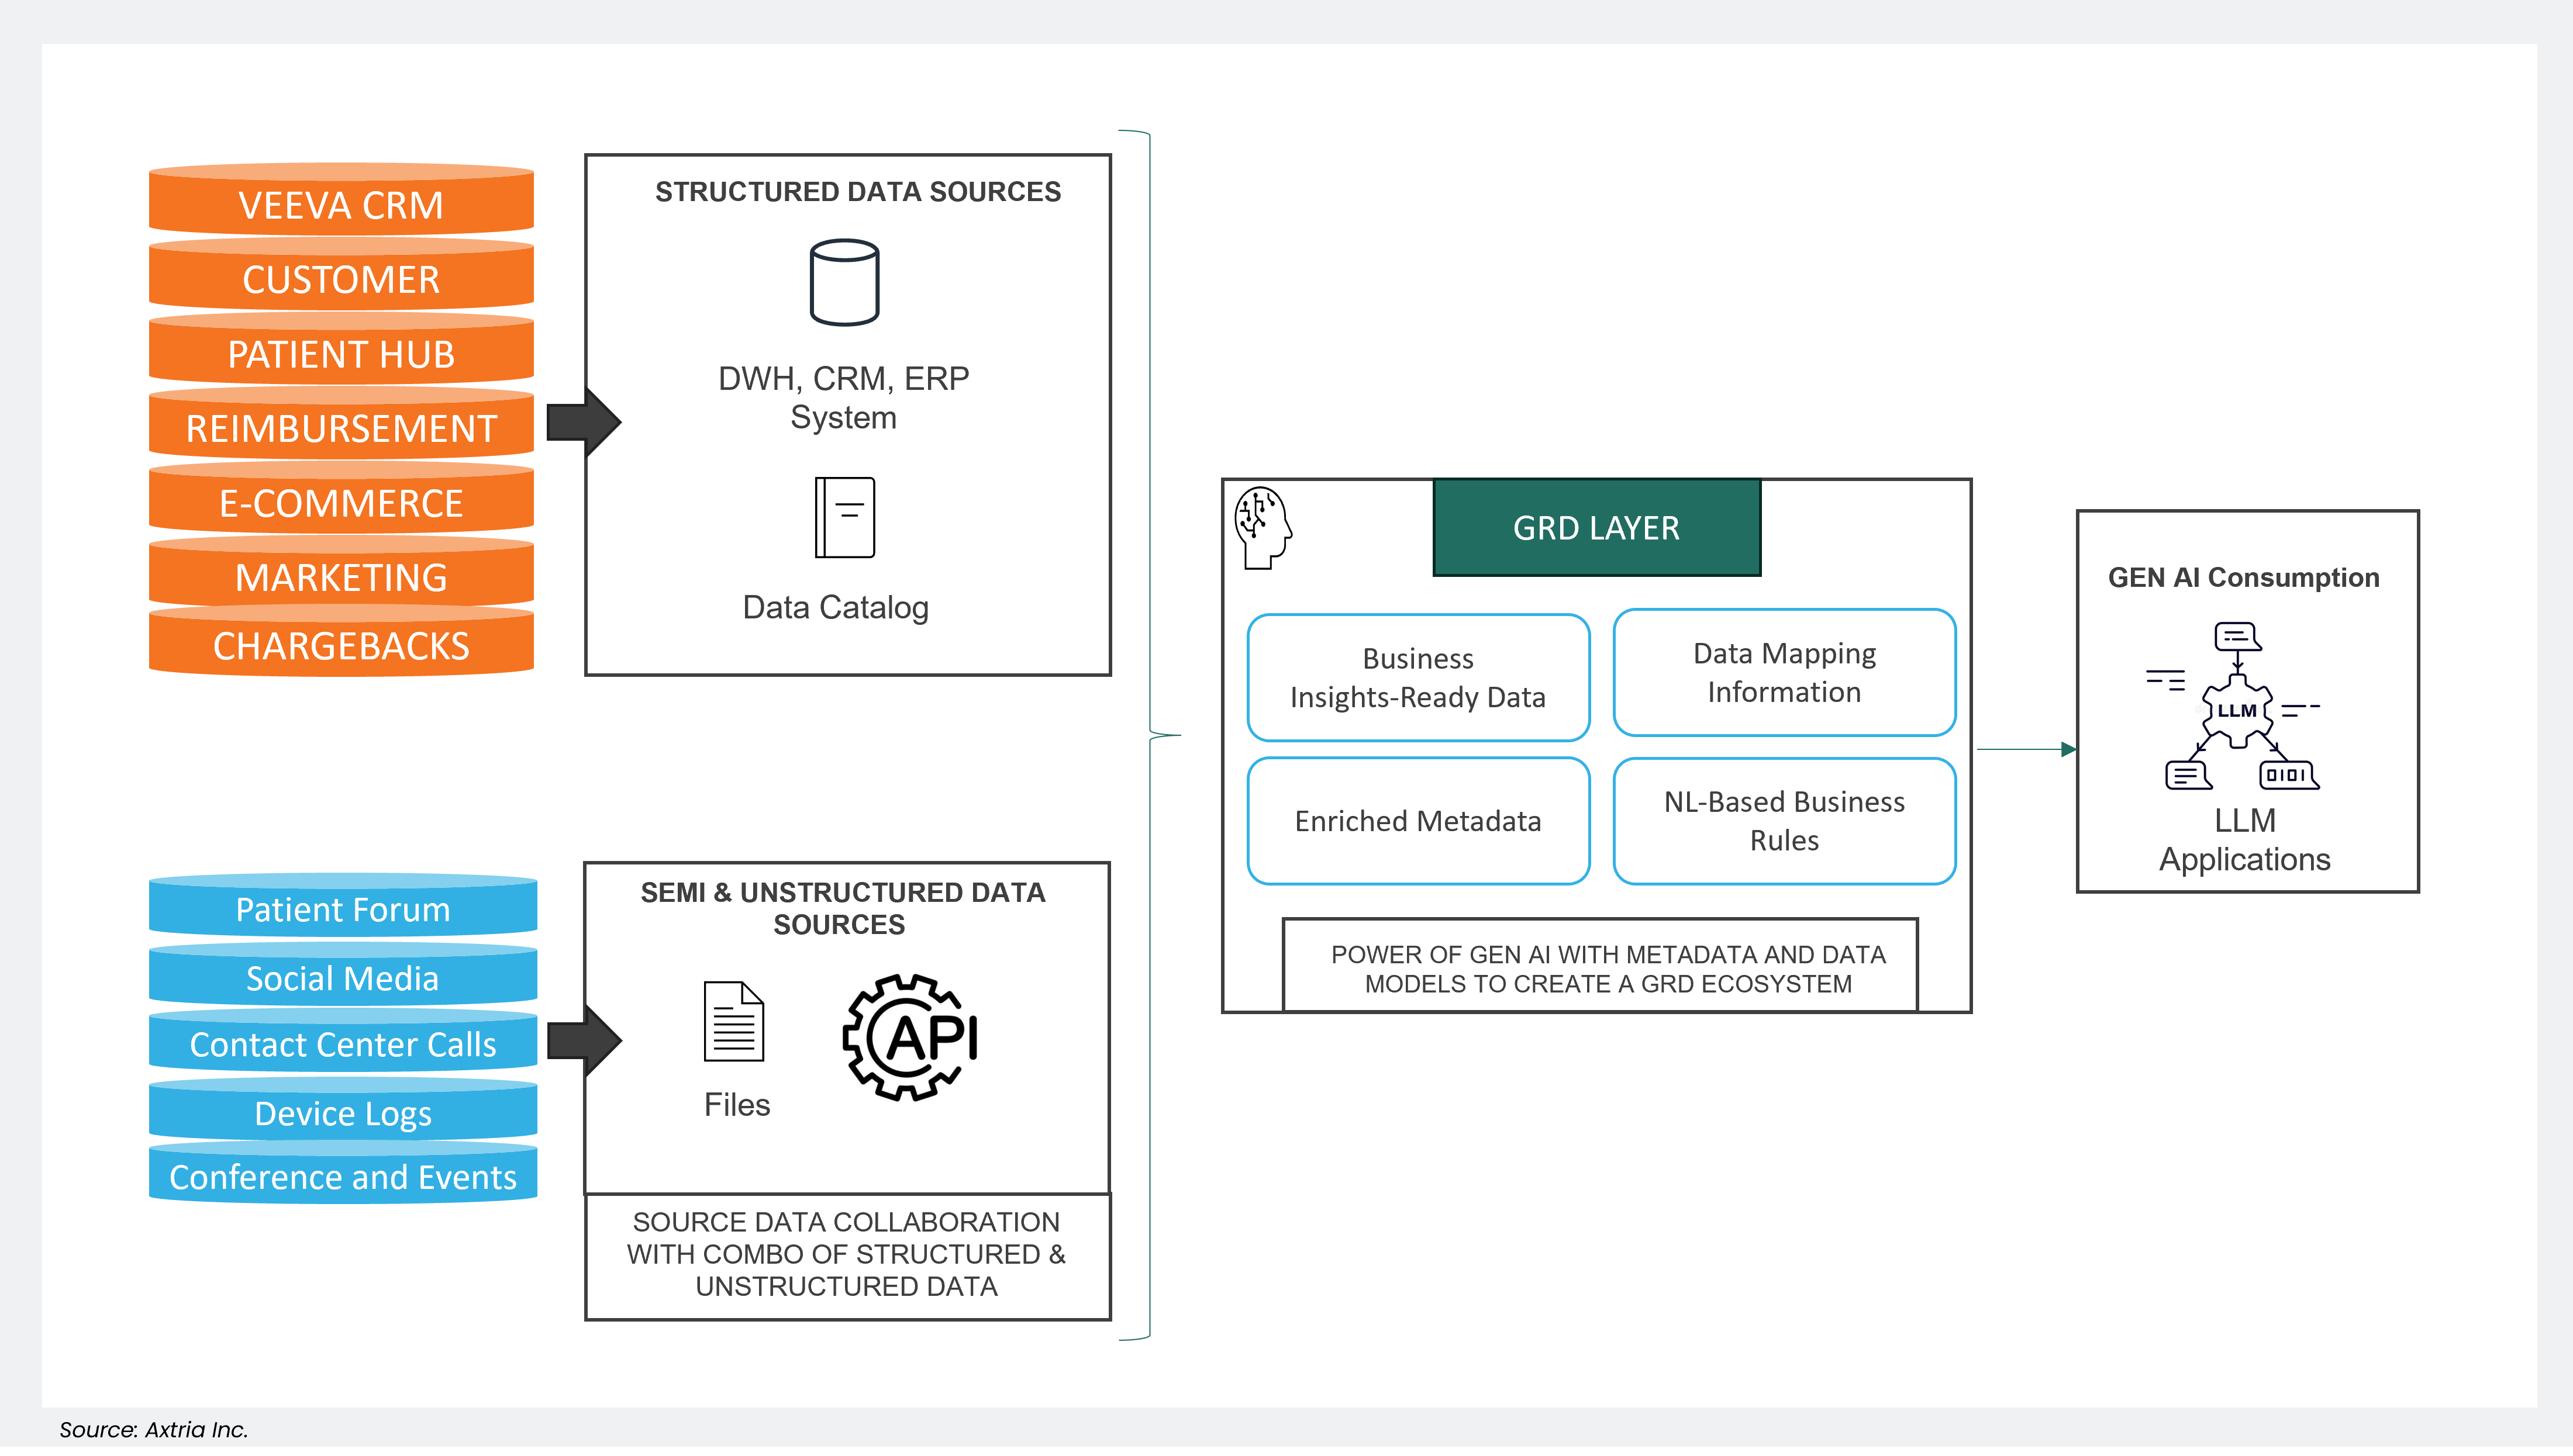This screenshot has width=2573, height=1456.
Task: Click NL-Based Business Rules box
Action: pyautogui.click(x=1784, y=820)
